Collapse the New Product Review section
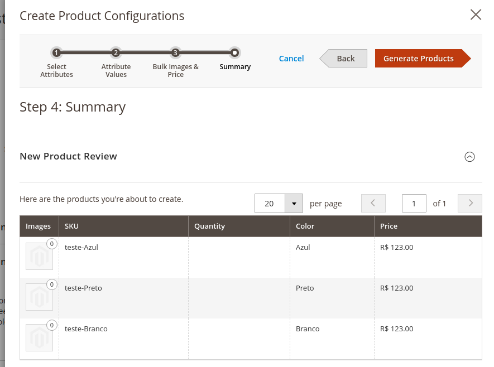Image resolution: width=494 pixels, height=367 pixels. [469, 157]
